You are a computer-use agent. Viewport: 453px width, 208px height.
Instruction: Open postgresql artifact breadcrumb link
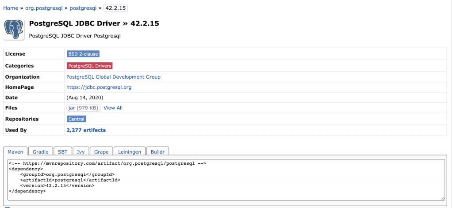tap(83, 8)
